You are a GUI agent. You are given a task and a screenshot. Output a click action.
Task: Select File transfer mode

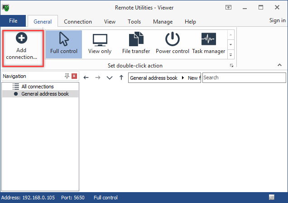pyautogui.click(x=136, y=44)
